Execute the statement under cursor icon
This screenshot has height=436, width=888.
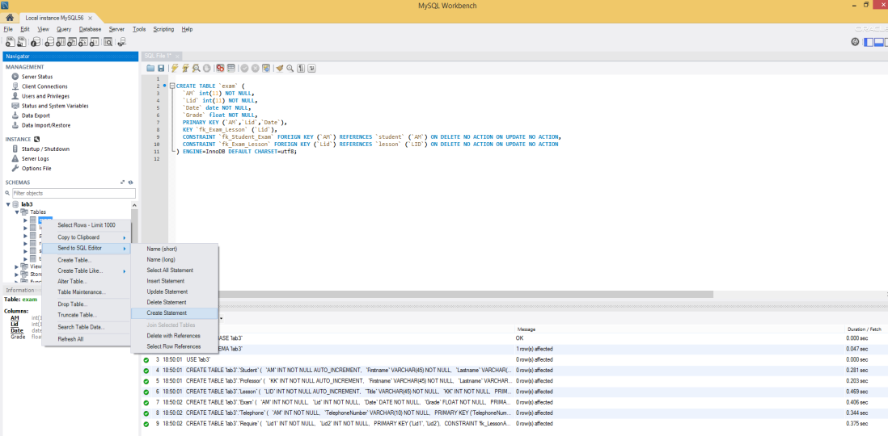[185, 68]
